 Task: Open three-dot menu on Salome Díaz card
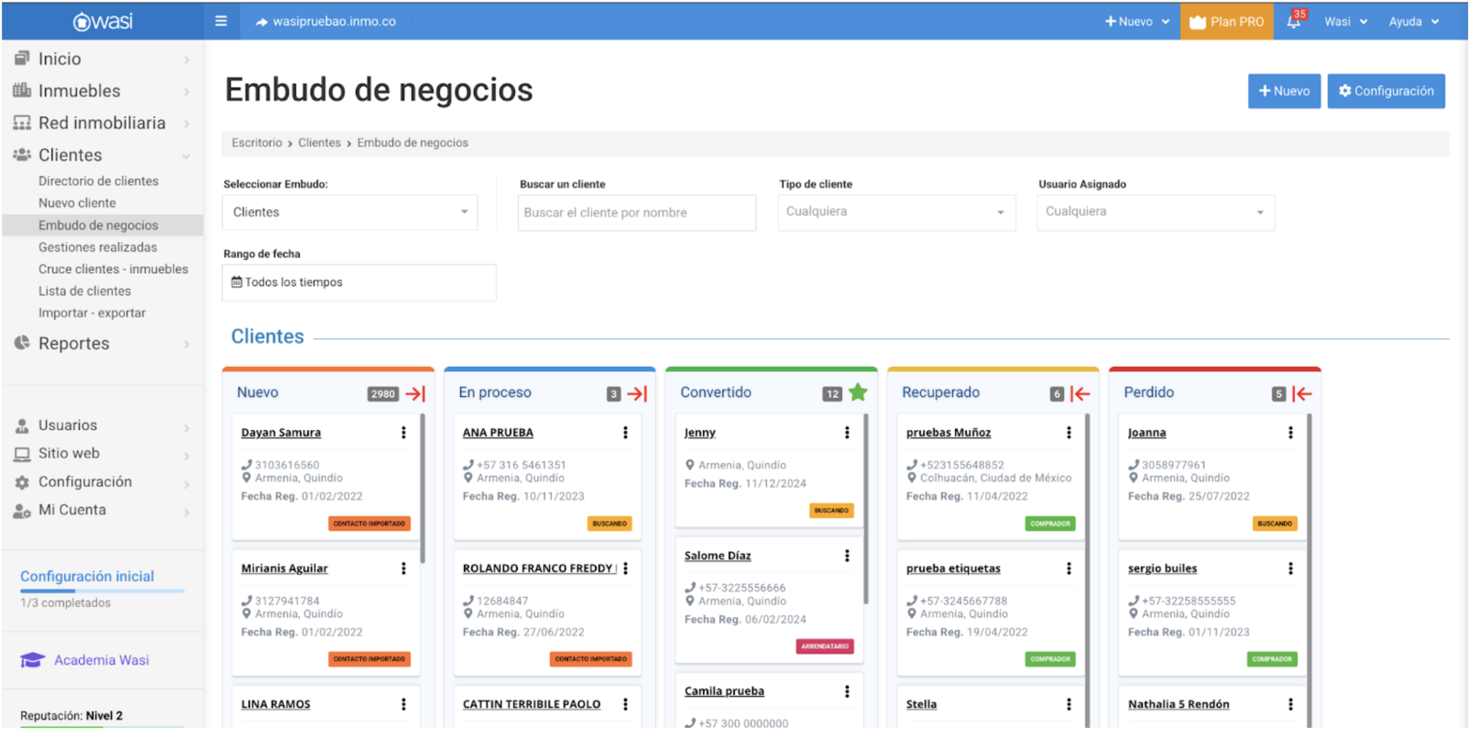[847, 556]
